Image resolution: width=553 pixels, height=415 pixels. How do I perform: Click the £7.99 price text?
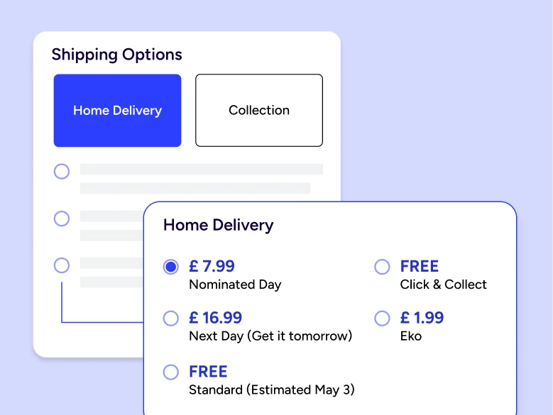tap(212, 267)
